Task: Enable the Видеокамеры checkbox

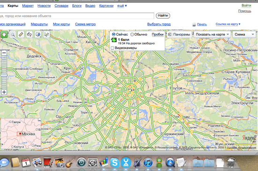Action: point(113,48)
